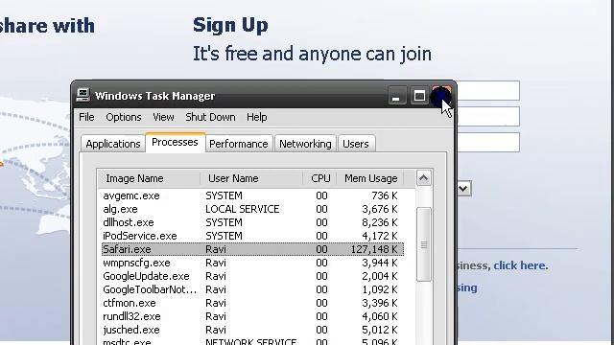Open the File menu
614x345 pixels.
tap(86, 117)
